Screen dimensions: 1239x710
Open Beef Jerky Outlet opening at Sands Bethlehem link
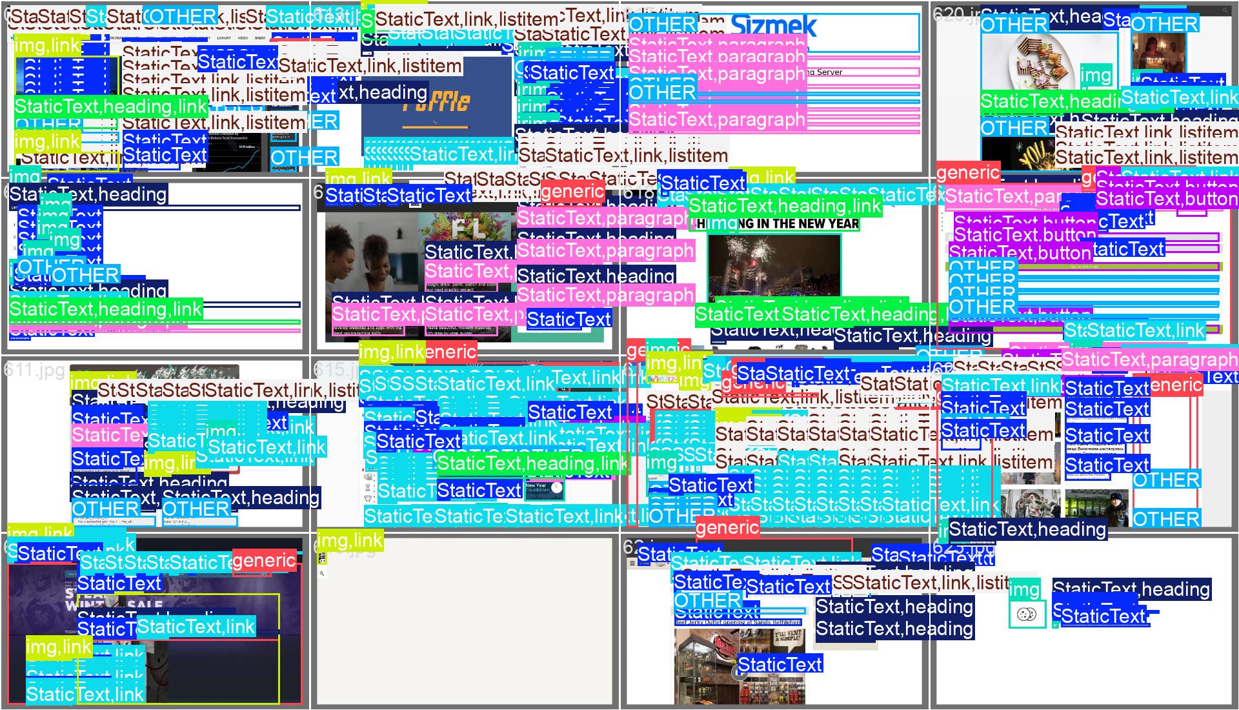[x=738, y=622]
